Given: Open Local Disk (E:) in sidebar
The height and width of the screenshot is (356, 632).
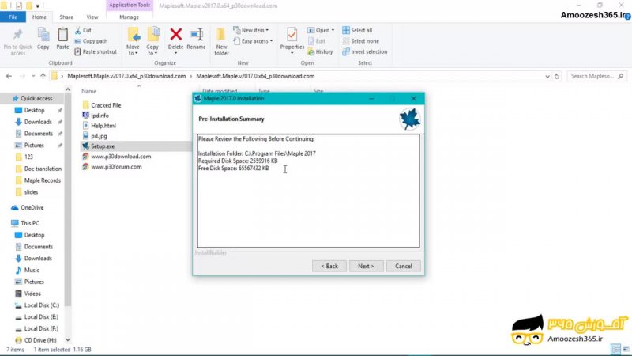Looking at the screenshot, I should (x=36, y=317).
